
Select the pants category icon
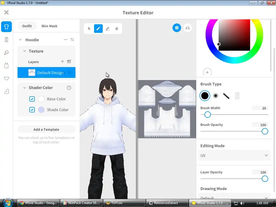coord(6,40)
